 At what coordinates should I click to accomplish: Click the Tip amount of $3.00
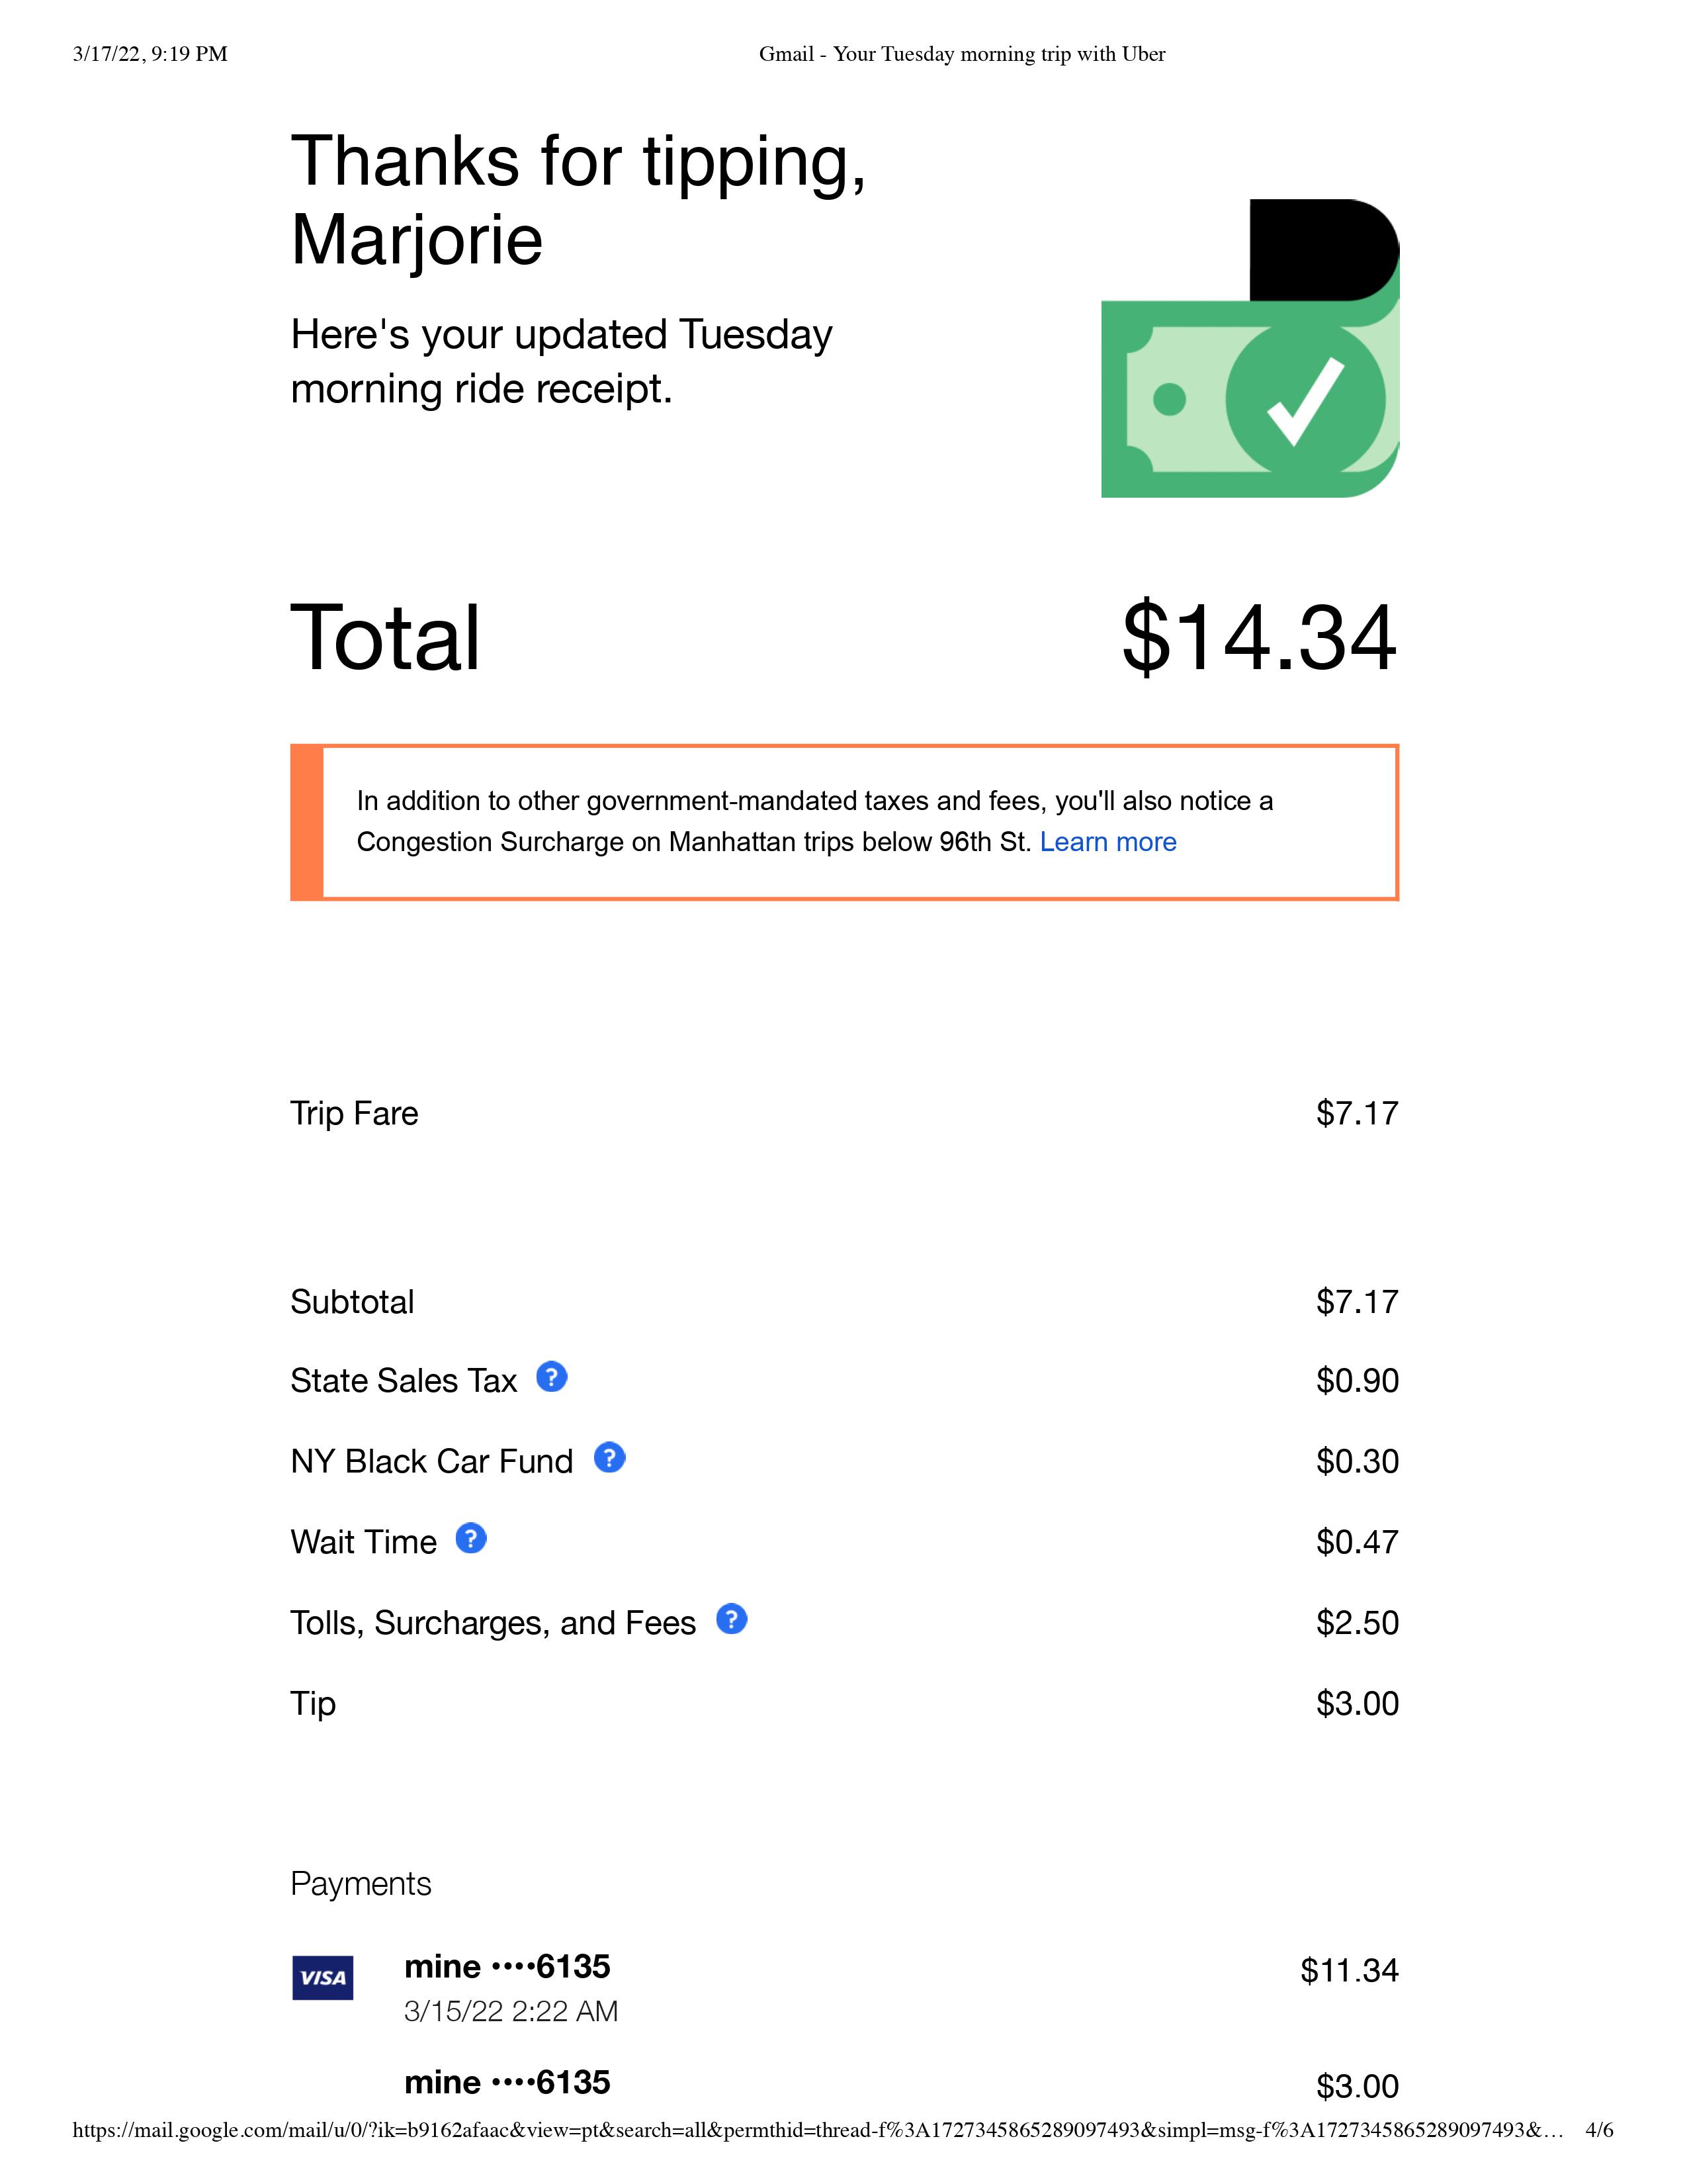pyautogui.click(x=1357, y=1703)
